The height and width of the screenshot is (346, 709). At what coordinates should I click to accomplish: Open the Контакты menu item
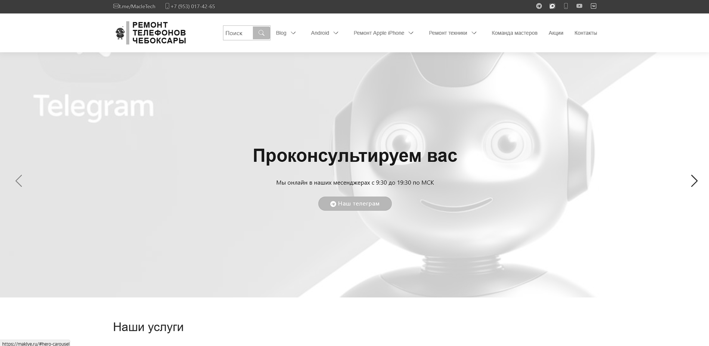[x=586, y=33]
